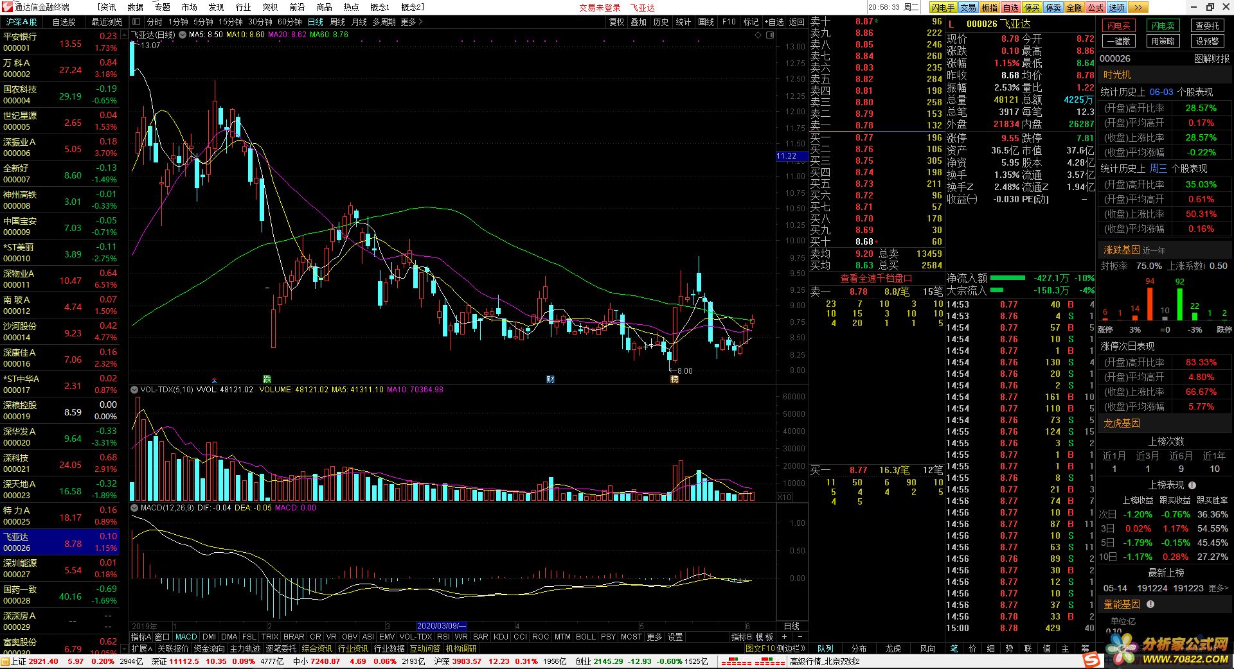Switch chart to 60分钟 period
1234x669 pixels.
point(290,22)
